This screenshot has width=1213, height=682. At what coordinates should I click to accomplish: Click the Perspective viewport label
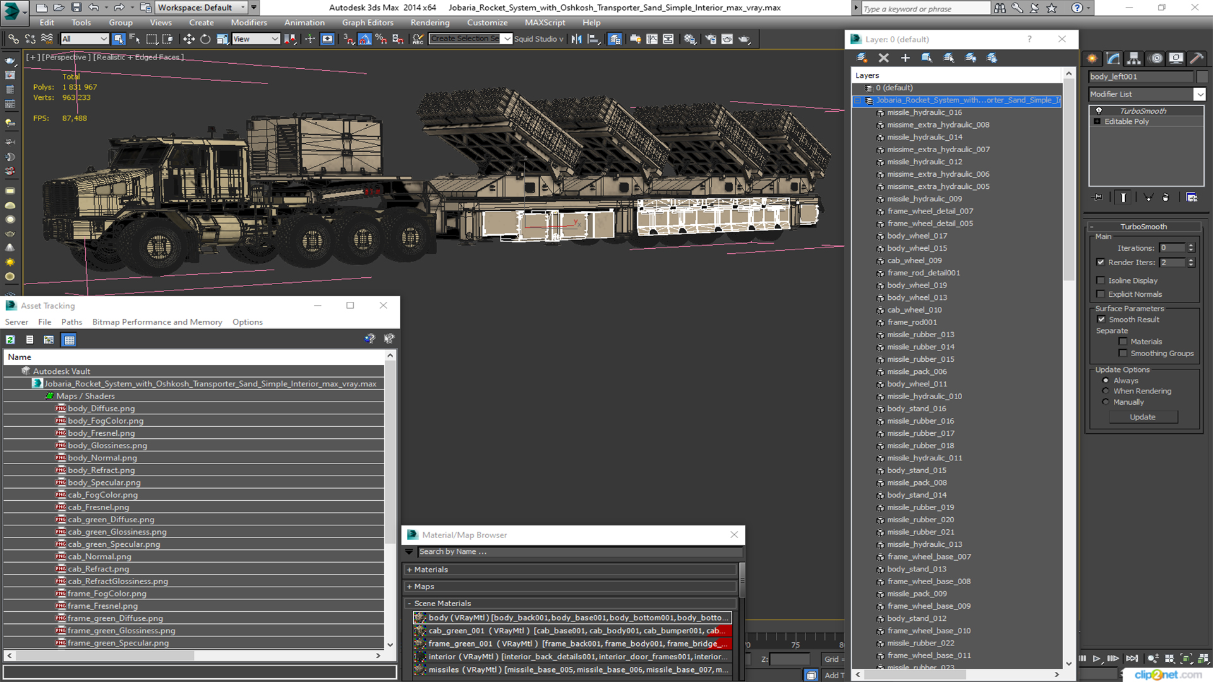pyautogui.click(x=65, y=57)
